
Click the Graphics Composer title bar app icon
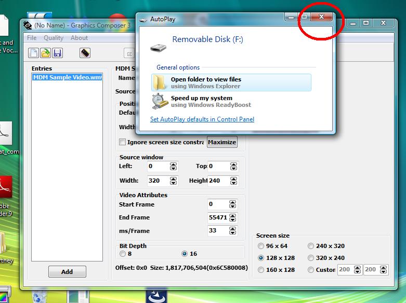(28, 25)
